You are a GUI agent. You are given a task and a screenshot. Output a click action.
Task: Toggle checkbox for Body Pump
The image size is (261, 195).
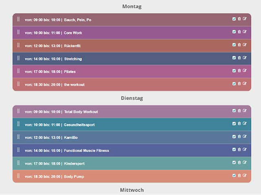[234, 175]
